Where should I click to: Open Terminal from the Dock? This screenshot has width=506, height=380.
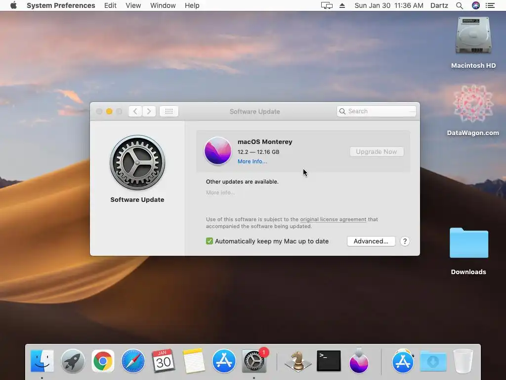coord(329,361)
